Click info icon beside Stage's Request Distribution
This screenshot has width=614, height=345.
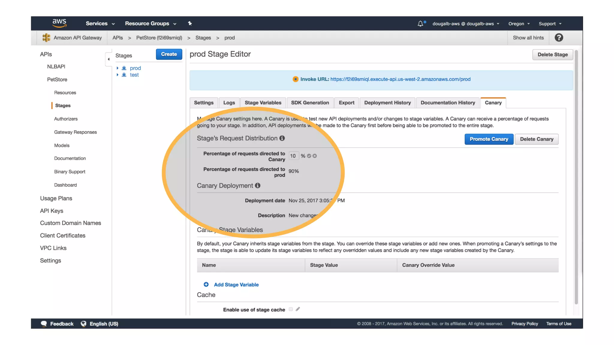pyautogui.click(x=282, y=138)
